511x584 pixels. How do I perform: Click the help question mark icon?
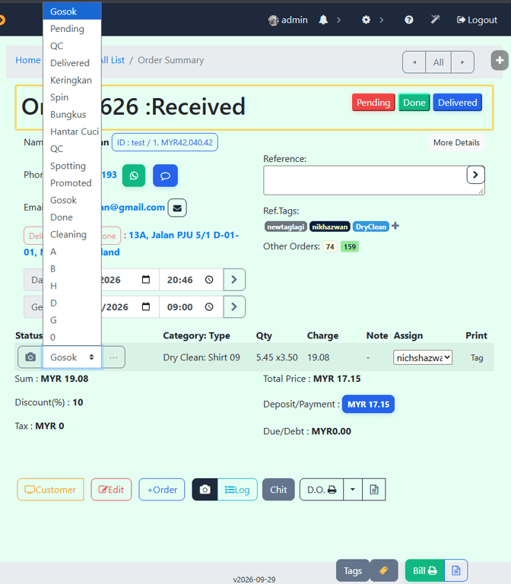pyautogui.click(x=408, y=20)
